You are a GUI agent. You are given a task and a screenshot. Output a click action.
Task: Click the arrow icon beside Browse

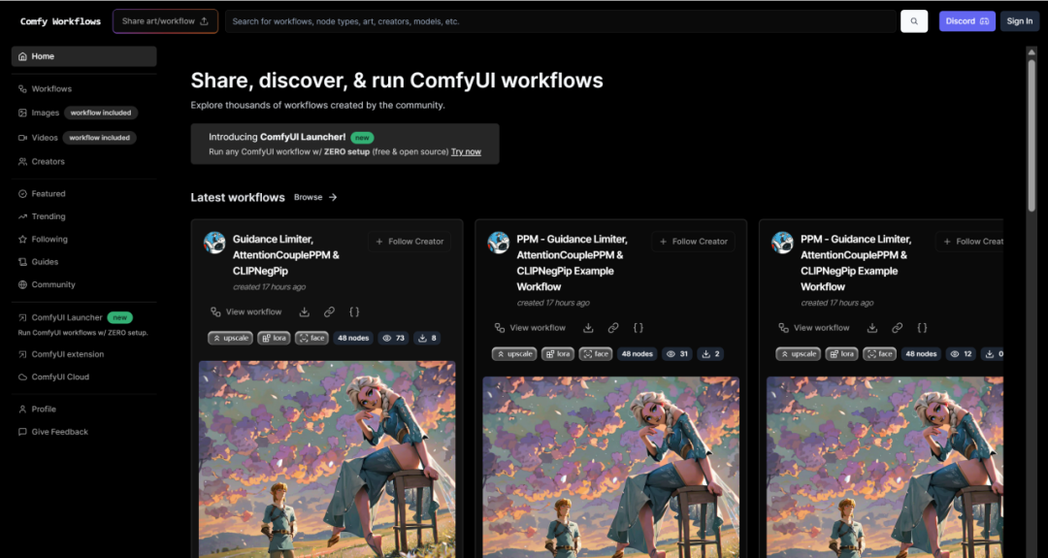click(333, 197)
